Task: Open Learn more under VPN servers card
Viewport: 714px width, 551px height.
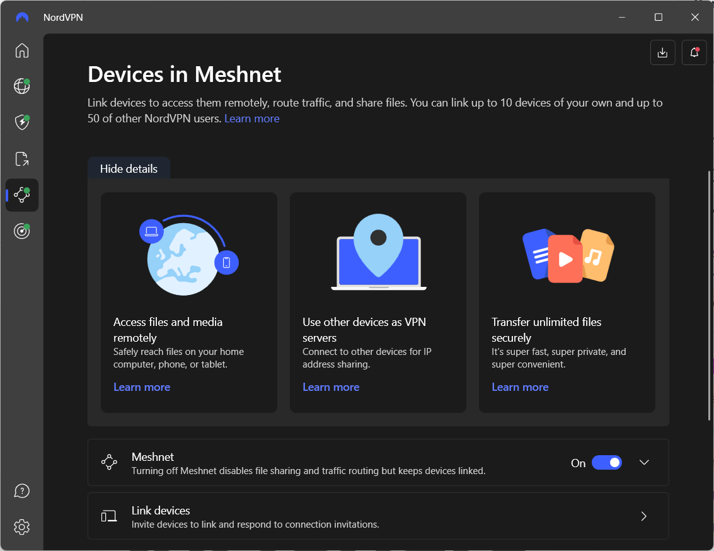Action: (331, 387)
